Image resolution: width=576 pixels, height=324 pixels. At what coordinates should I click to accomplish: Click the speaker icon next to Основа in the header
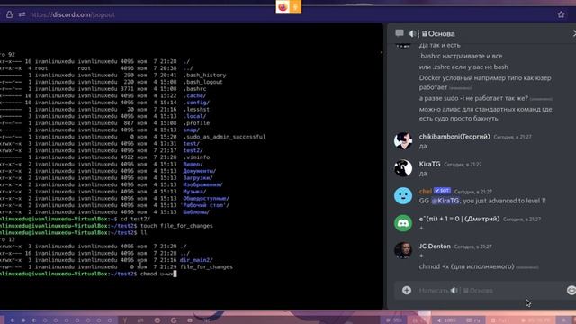(412, 34)
